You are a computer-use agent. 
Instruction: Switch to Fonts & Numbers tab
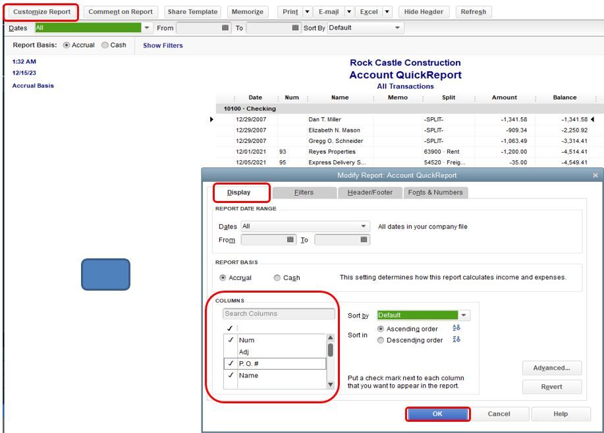(x=435, y=192)
